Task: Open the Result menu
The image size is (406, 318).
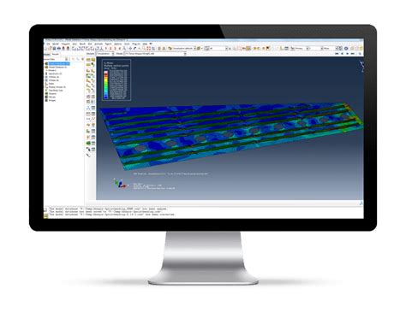Action: (82, 44)
